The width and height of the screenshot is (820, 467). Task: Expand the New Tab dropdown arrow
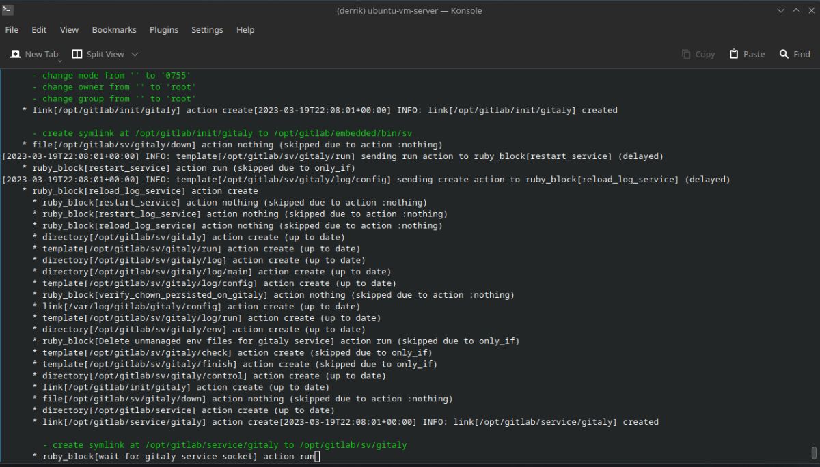[x=60, y=60]
